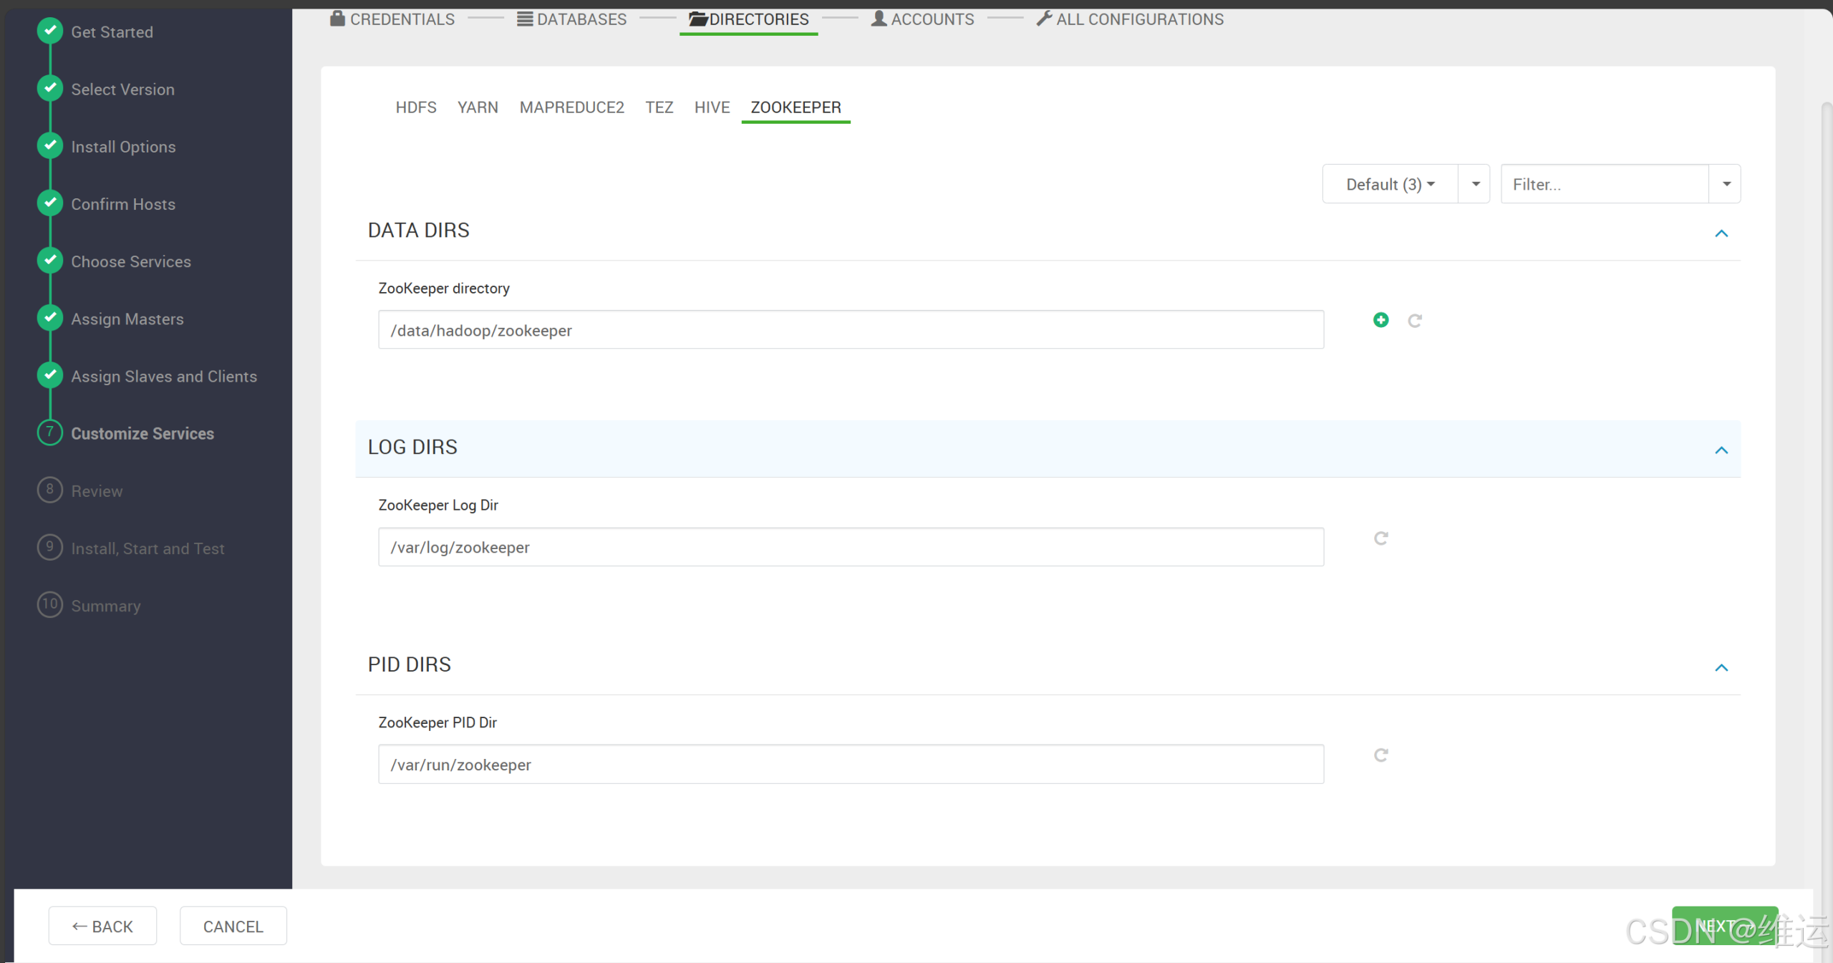
Task: Collapse the LOG DIRS section
Action: [x=1721, y=450]
